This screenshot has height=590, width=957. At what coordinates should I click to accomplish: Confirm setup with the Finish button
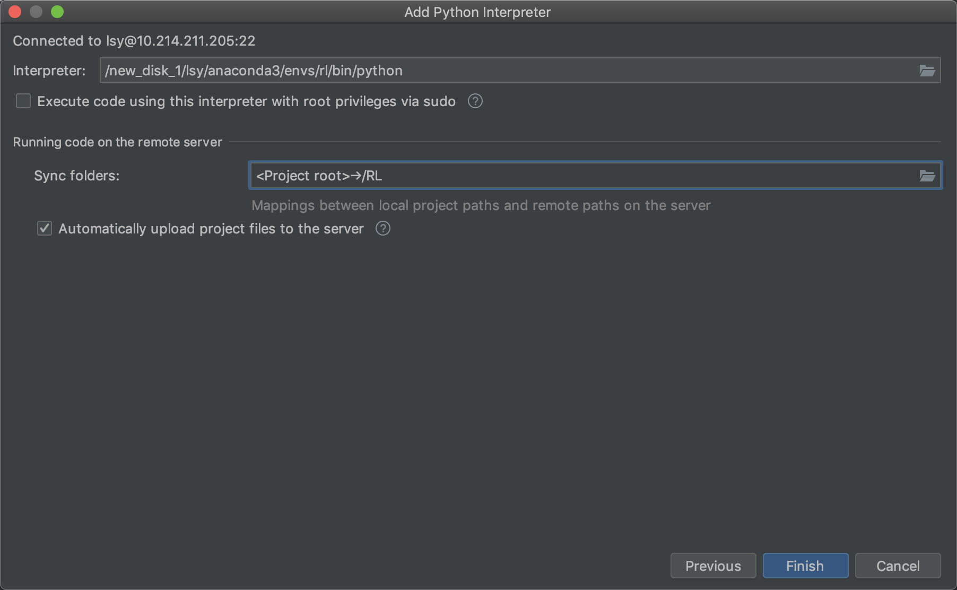point(805,566)
